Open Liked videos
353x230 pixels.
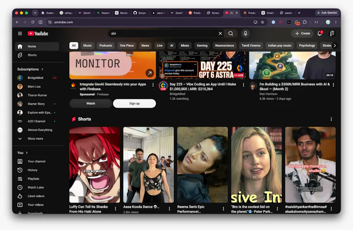37,196
